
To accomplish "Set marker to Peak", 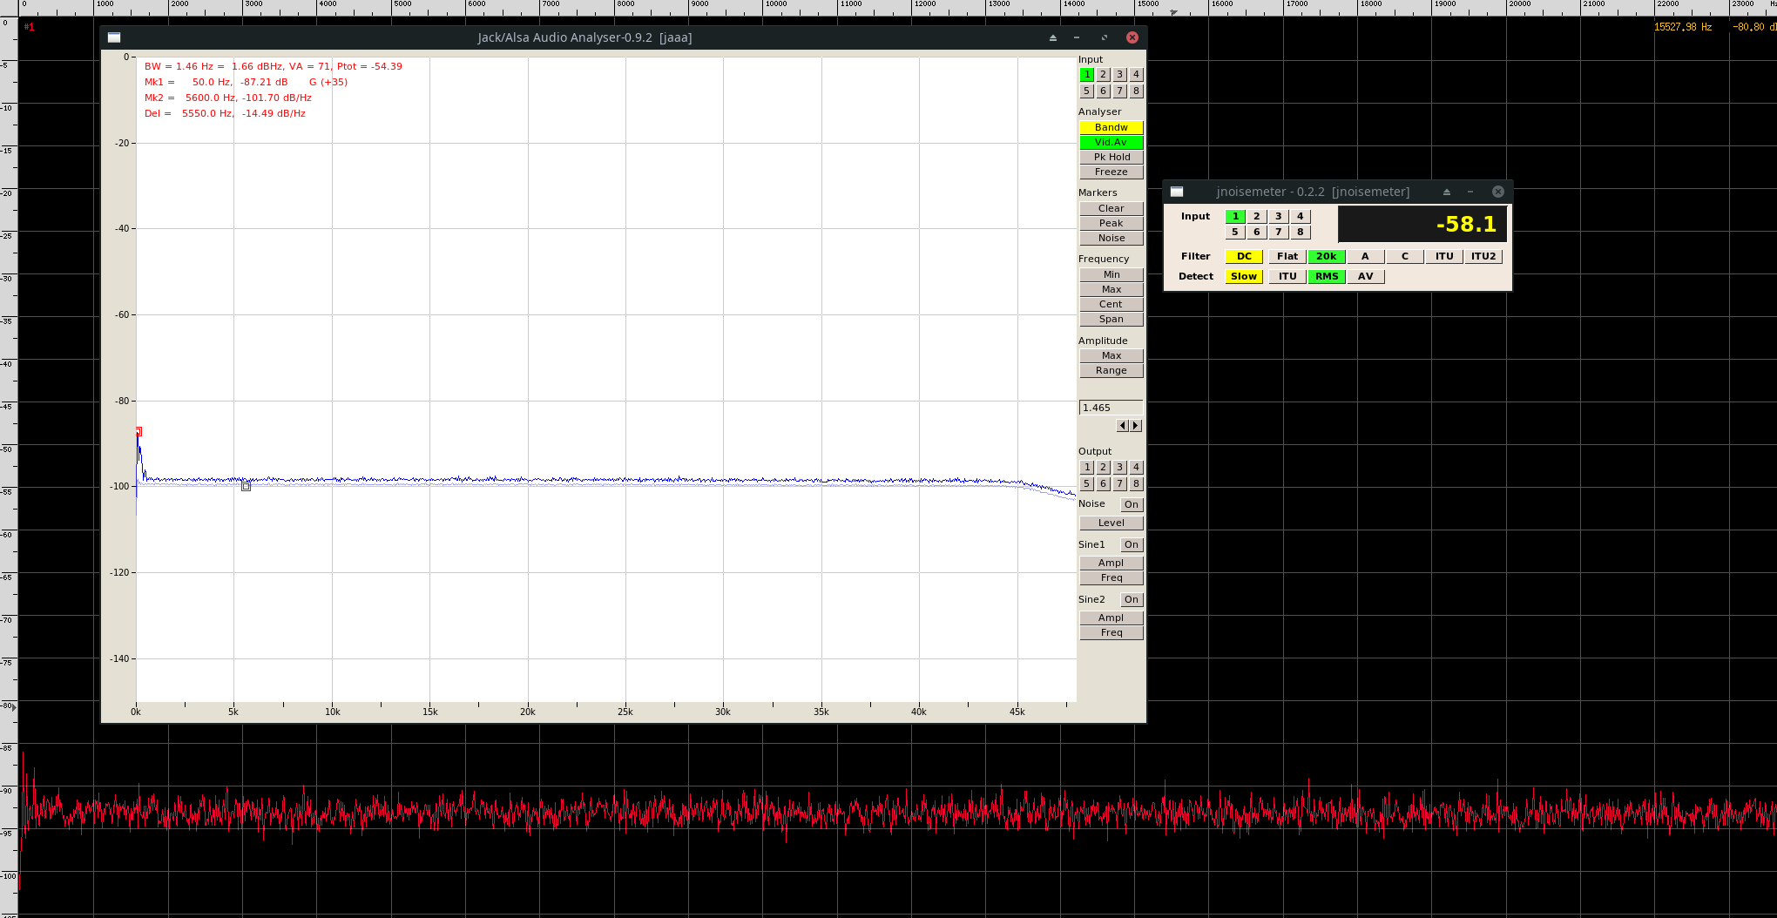I will 1111,223.
